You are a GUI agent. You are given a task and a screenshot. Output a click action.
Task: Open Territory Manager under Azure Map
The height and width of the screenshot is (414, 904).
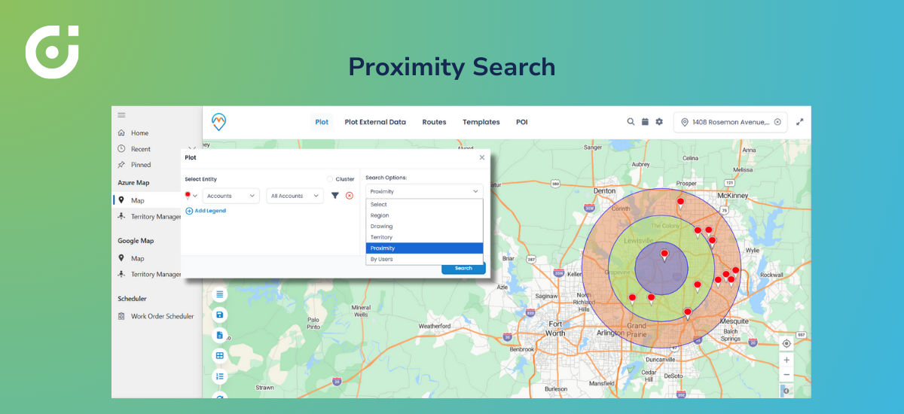coord(149,217)
